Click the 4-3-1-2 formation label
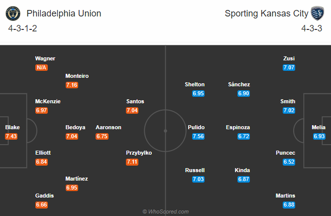The width and height of the screenshot is (331, 216). (x=22, y=28)
